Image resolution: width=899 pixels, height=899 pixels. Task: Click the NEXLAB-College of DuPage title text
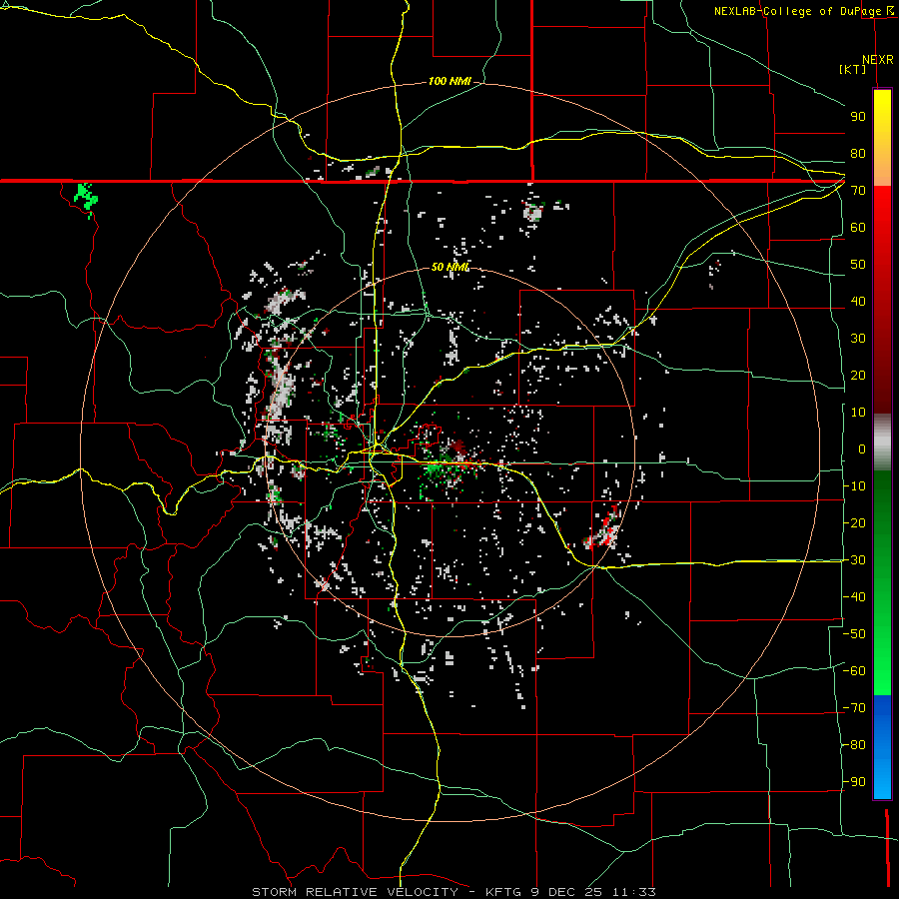tap(797, 11)
